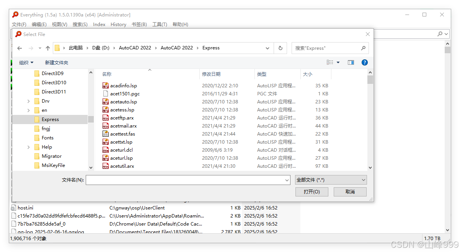Click the 打开(O) button
The image size is (460, 252).
(312, 192)
